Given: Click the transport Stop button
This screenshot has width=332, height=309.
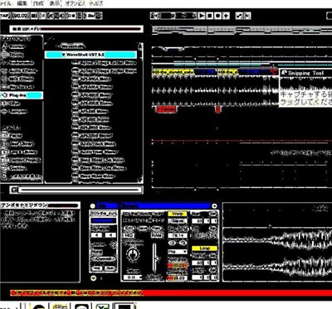Looking at the screenshot, I should coord(210,16).
